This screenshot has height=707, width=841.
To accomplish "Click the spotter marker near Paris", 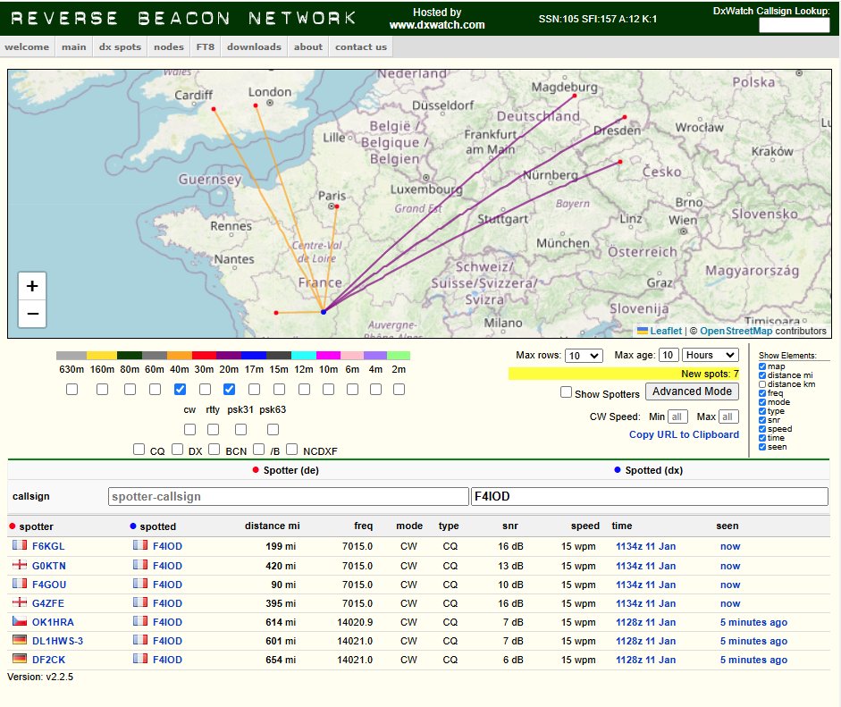I will [336, 206].
